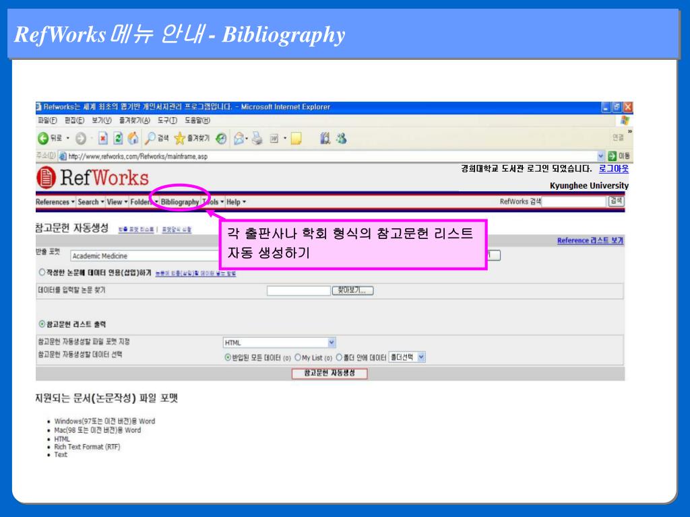Click the Stop loading icon
690x517 pixels.
point(102,139)
